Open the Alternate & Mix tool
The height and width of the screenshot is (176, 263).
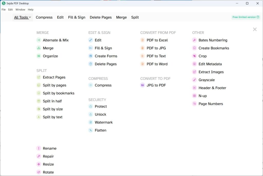click(x=55, y=40)
